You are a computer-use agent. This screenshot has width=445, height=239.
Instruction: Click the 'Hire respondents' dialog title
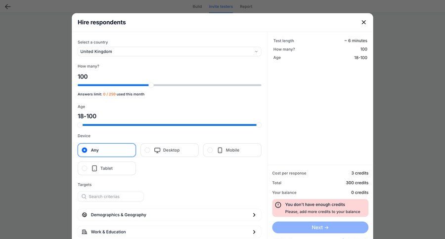tap(101, 22)
